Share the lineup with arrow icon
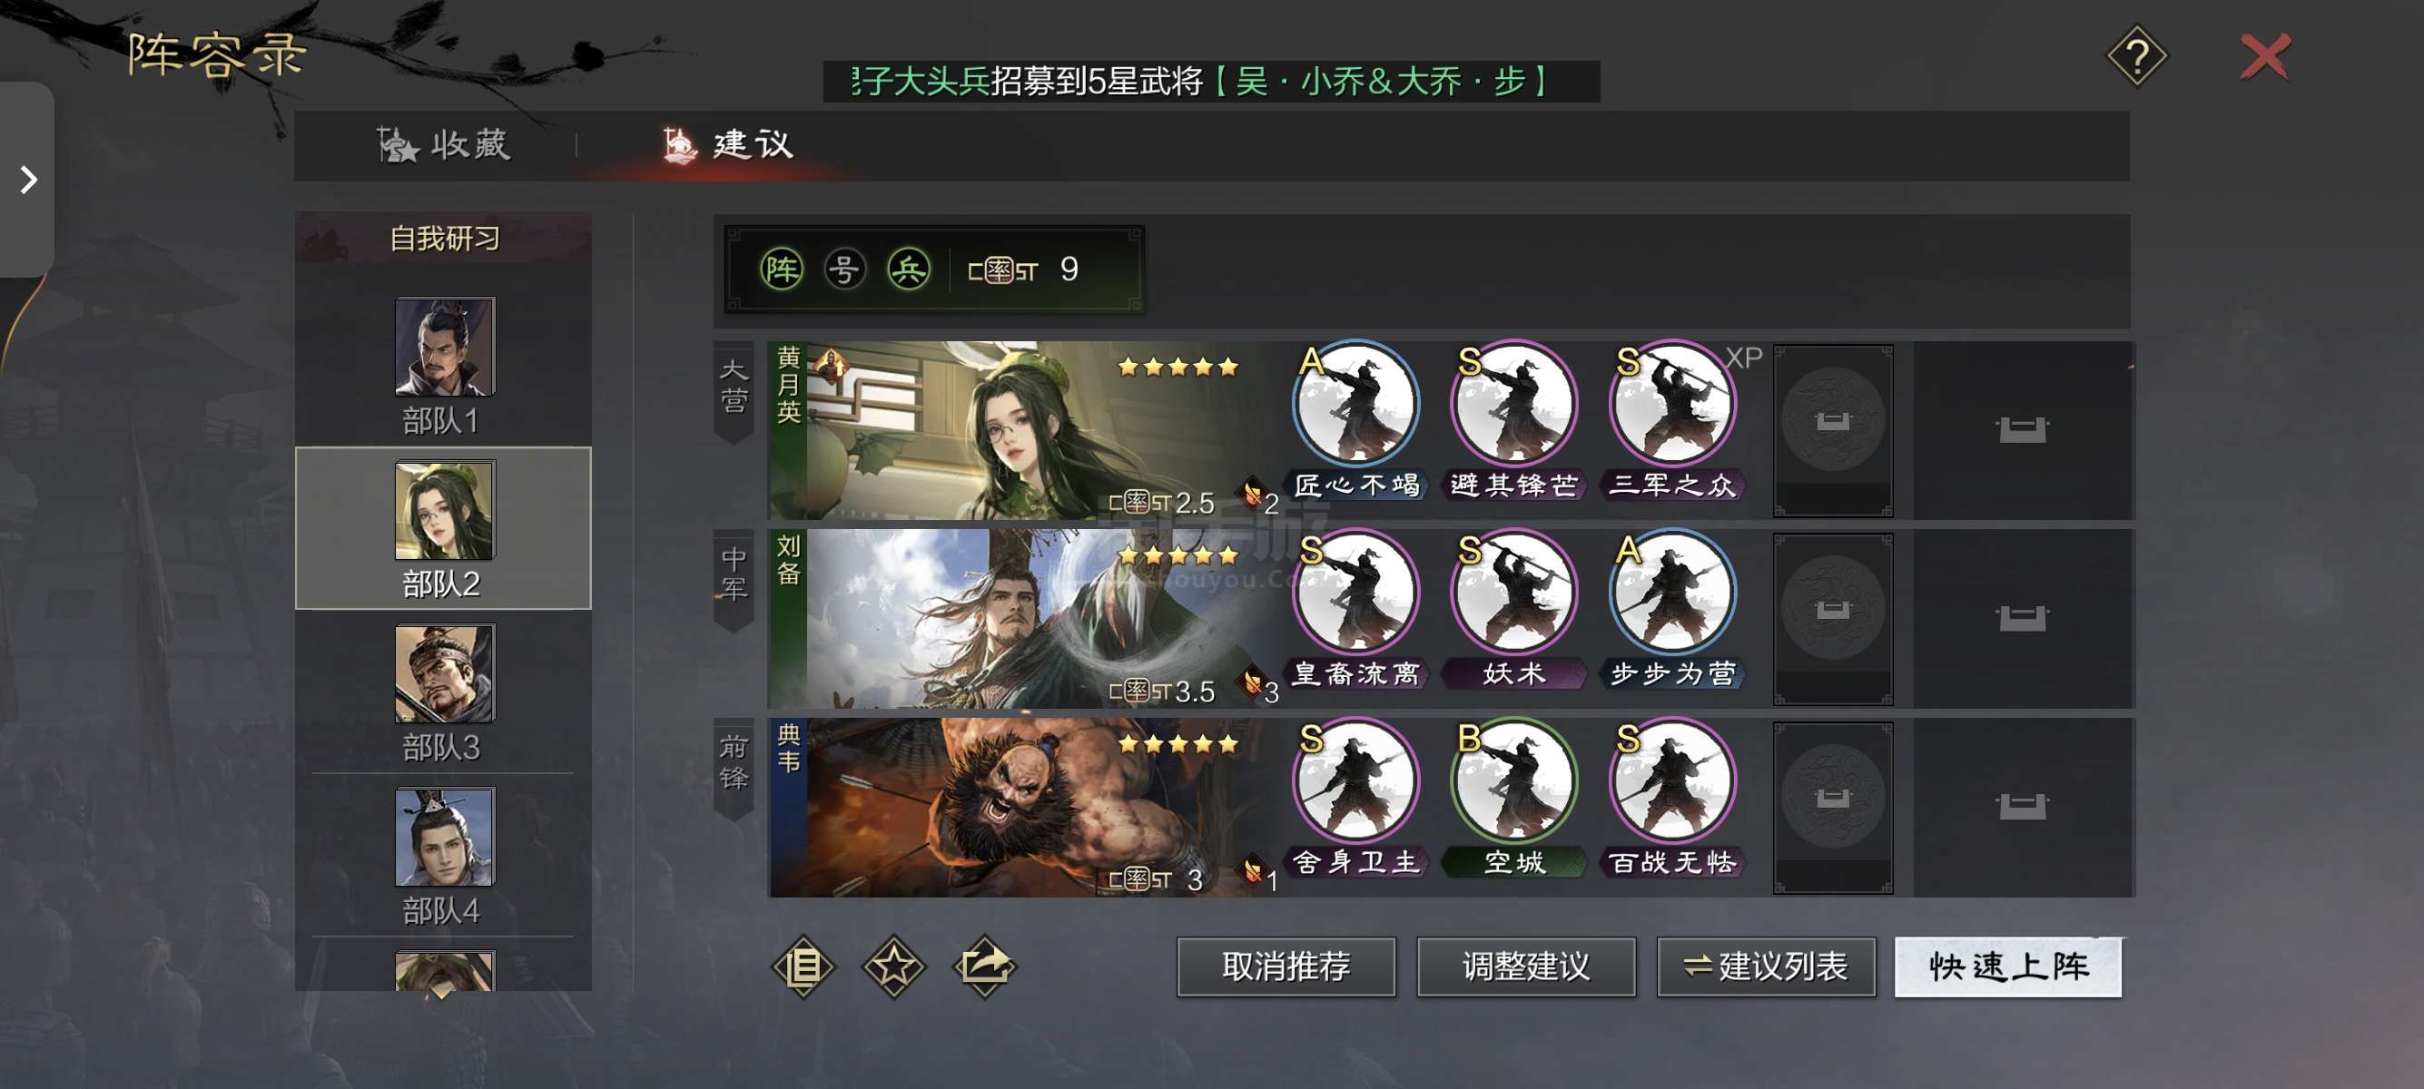The height and width of the screenshot is (1089, 2424). tap(984, 966)
